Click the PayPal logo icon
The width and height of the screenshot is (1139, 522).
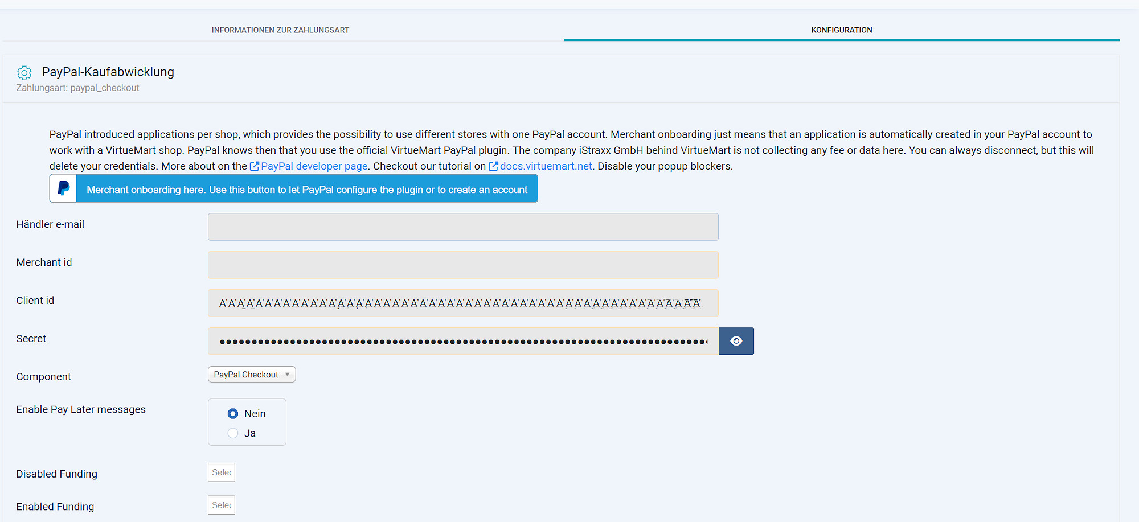point(63,189)
